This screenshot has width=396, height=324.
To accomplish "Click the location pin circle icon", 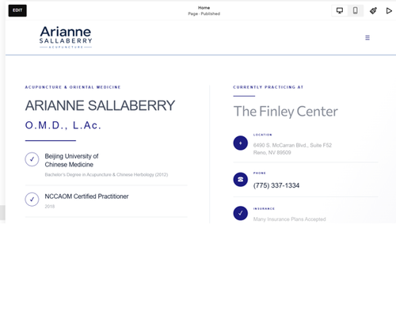I will click(241, 143).
